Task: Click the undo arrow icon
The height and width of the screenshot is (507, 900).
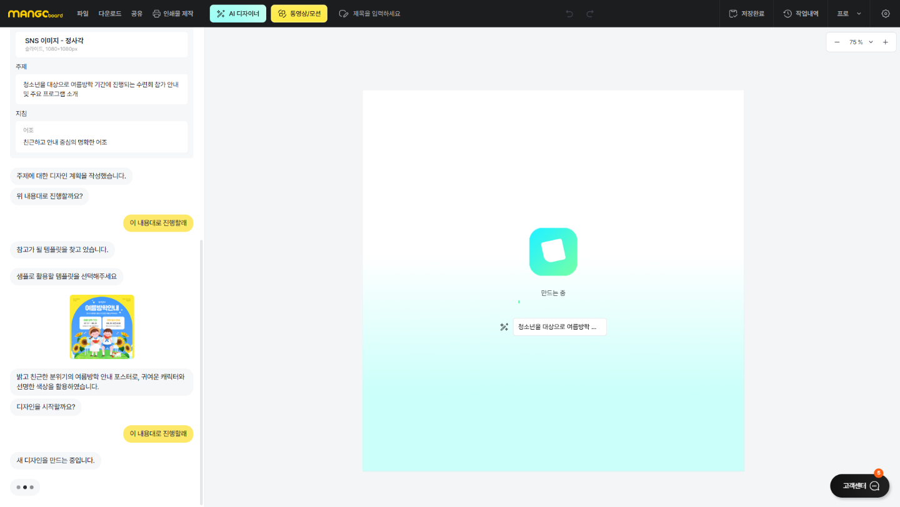Action: click(569, 14)
